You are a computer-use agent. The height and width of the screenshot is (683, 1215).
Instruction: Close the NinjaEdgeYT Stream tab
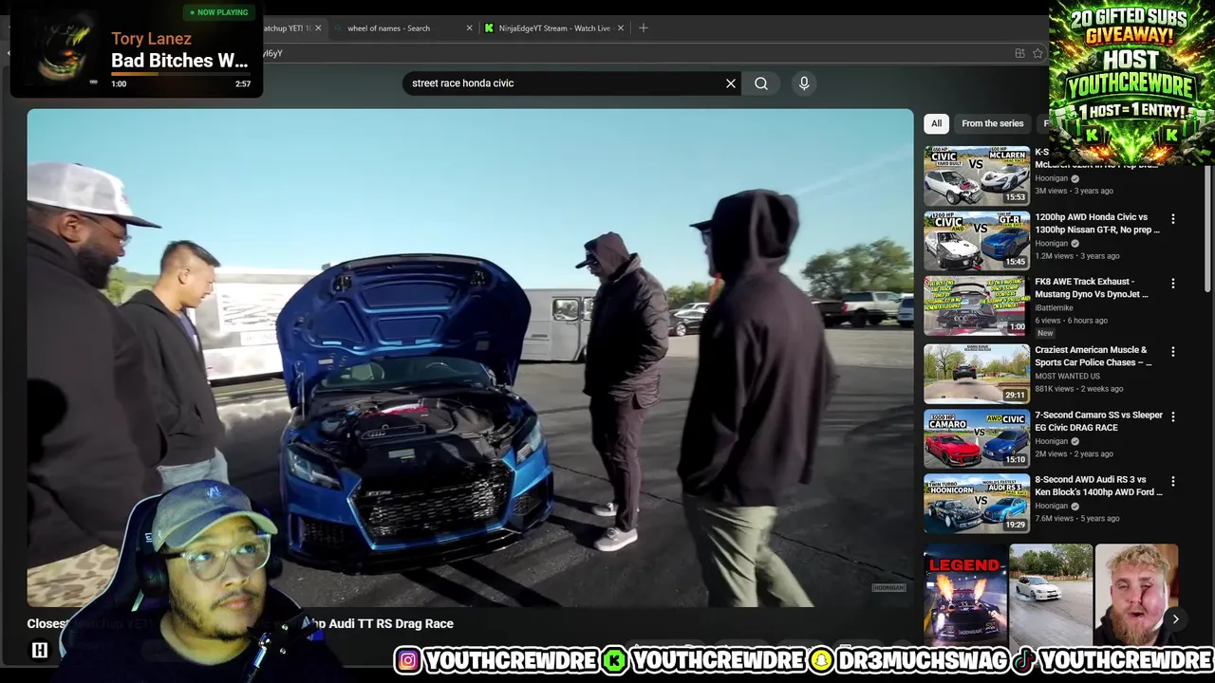621,28
